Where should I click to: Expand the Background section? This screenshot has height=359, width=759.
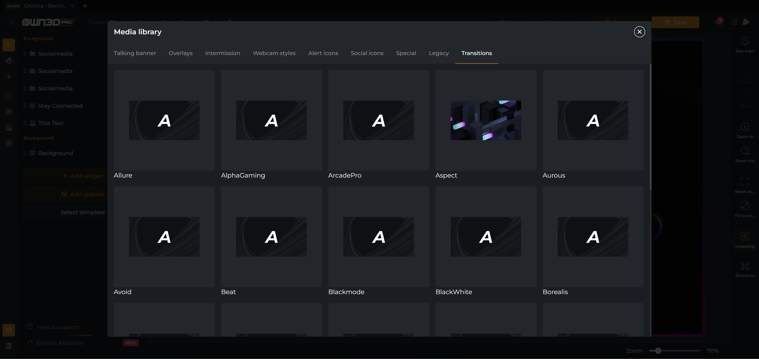click(38, 138)
